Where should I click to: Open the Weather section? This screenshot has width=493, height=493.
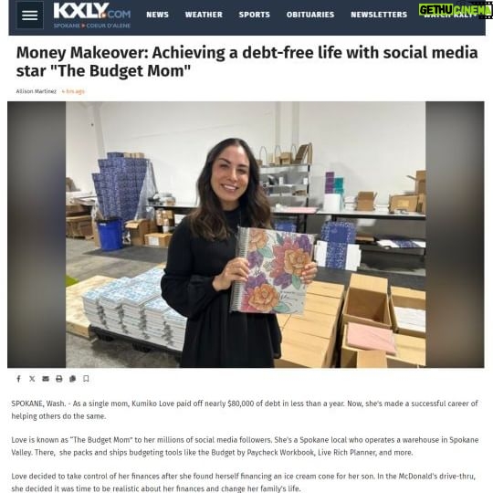point(204,15)
